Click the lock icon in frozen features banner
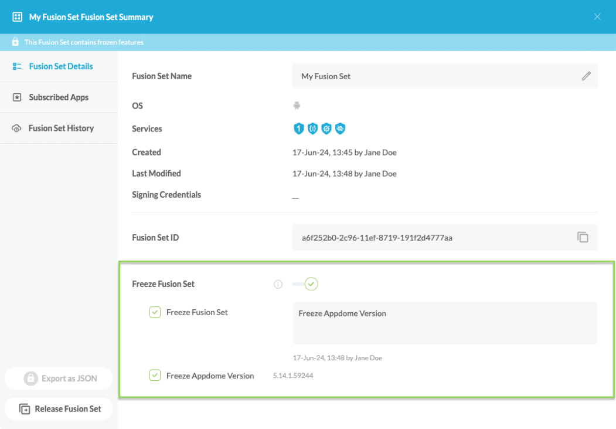616x429 pixels. point(15,42)
